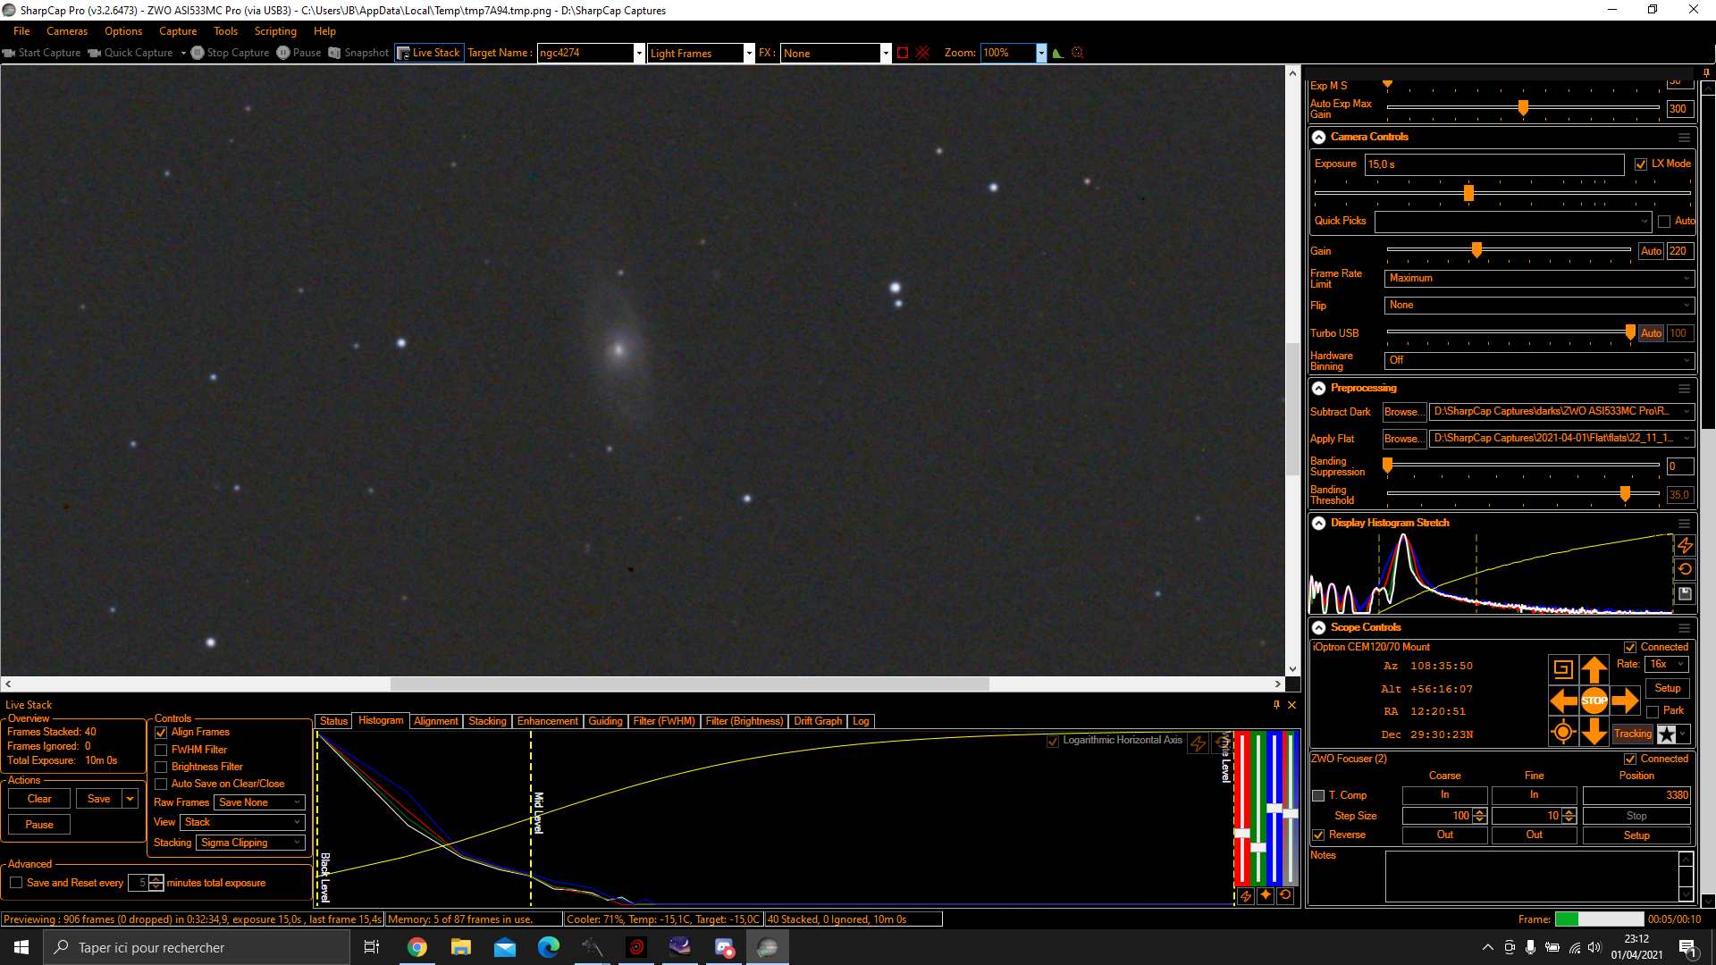Enable Auto Save on Clear/Close
1716x965 pixels.
[x=161, y=785]
